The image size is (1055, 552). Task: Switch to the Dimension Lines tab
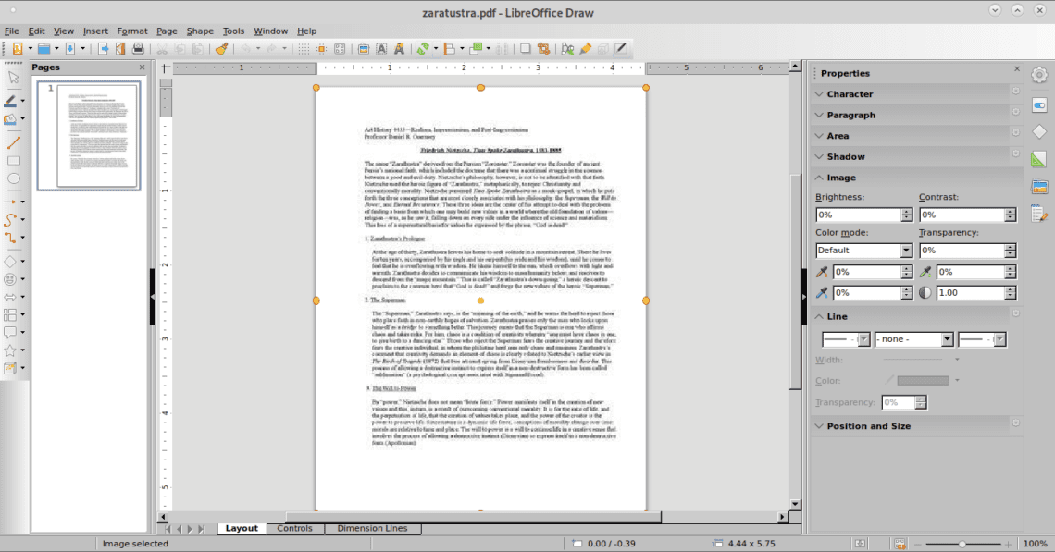pyautogui.click(x=372, y=529)
